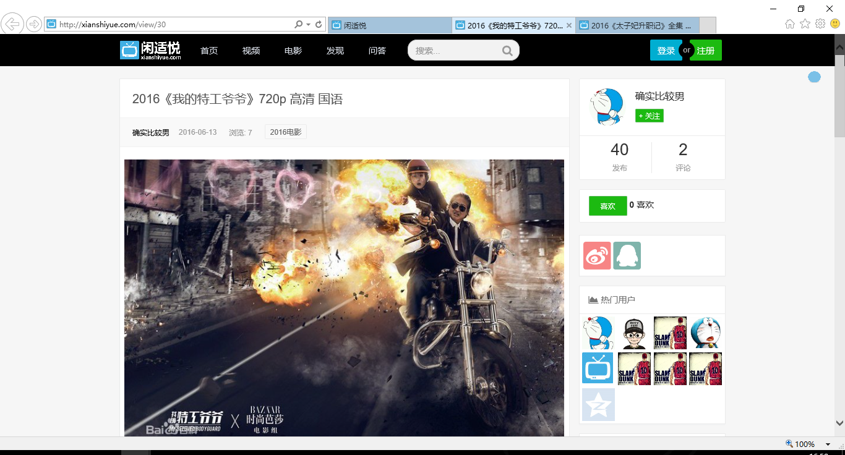Image resolution: width=845 pixels, height=455 pixels.
Task: Open browser settings gear icon
Action: pos(820,24)
